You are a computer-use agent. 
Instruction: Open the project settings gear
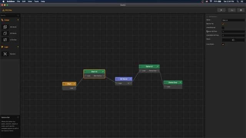pyautogui.click(x=241, y=10)
